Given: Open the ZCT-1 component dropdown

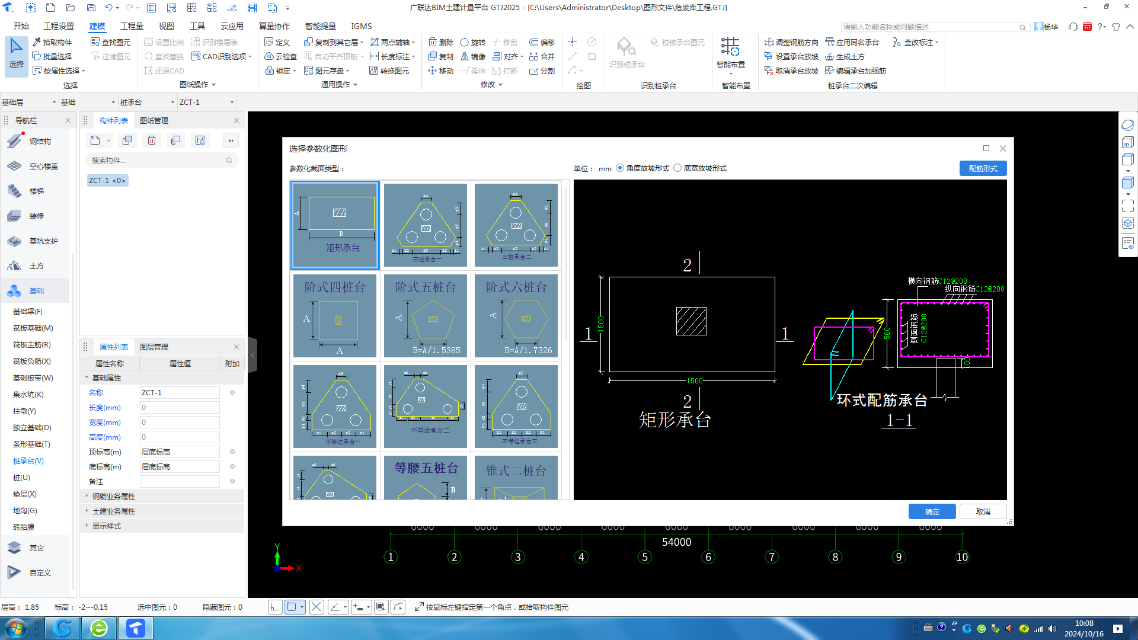Looking at the screenshot, I should click(206, 102).
